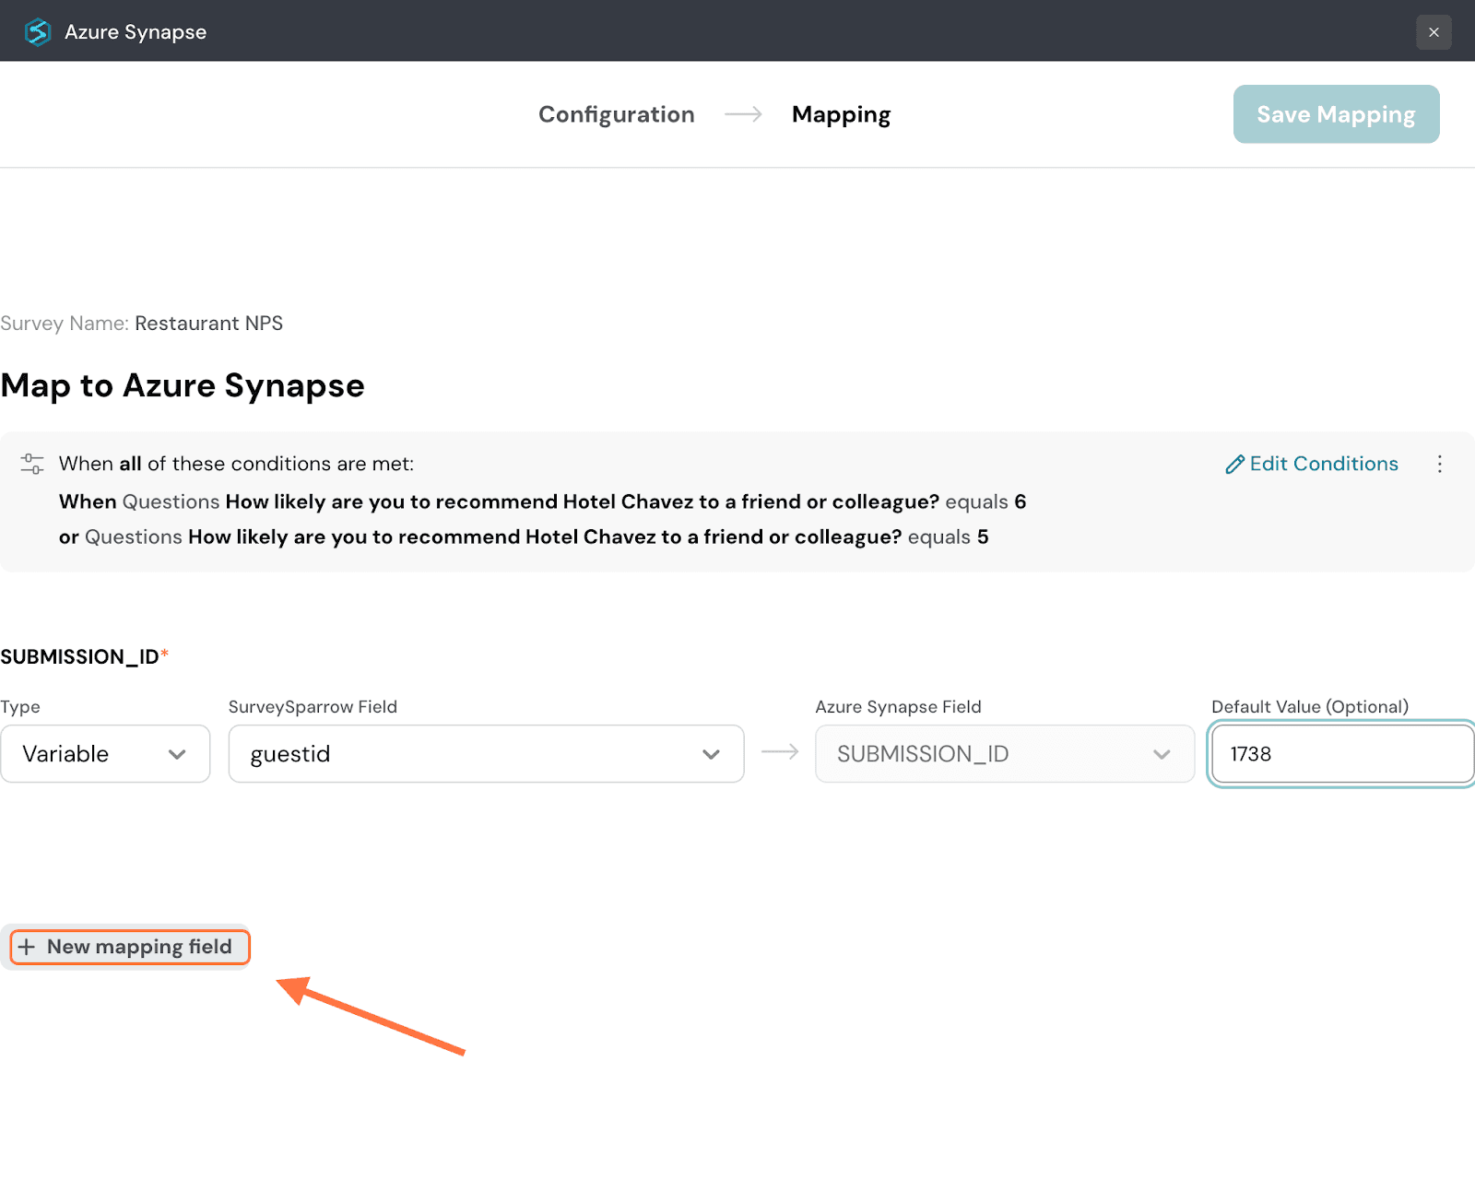The image size is (1475, 1203).
Task: Focus the Default Value input containing 1738
Action: [1341, 754]
